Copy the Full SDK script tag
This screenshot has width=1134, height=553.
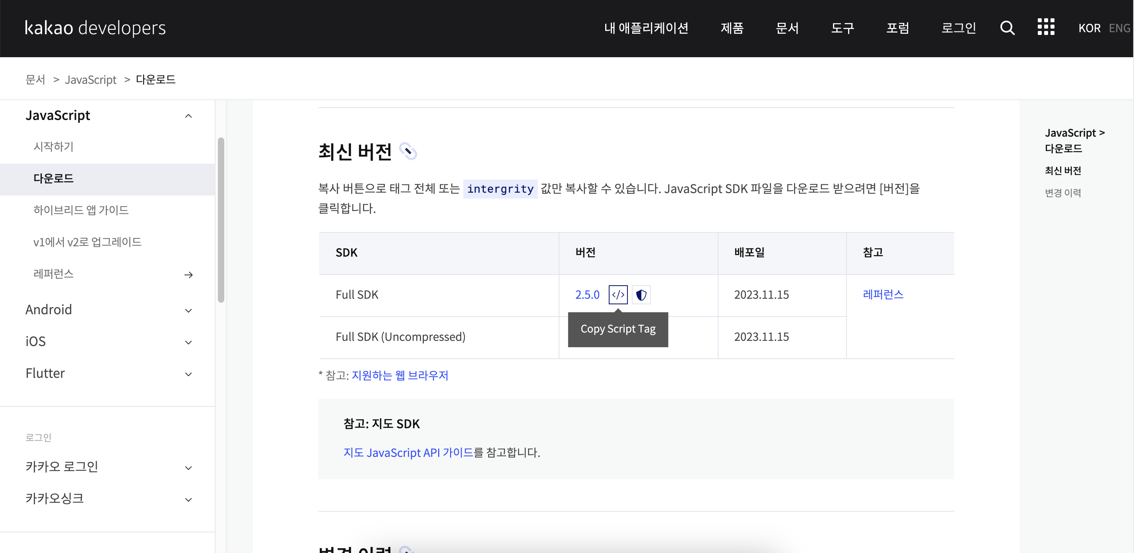coord(618,295)
